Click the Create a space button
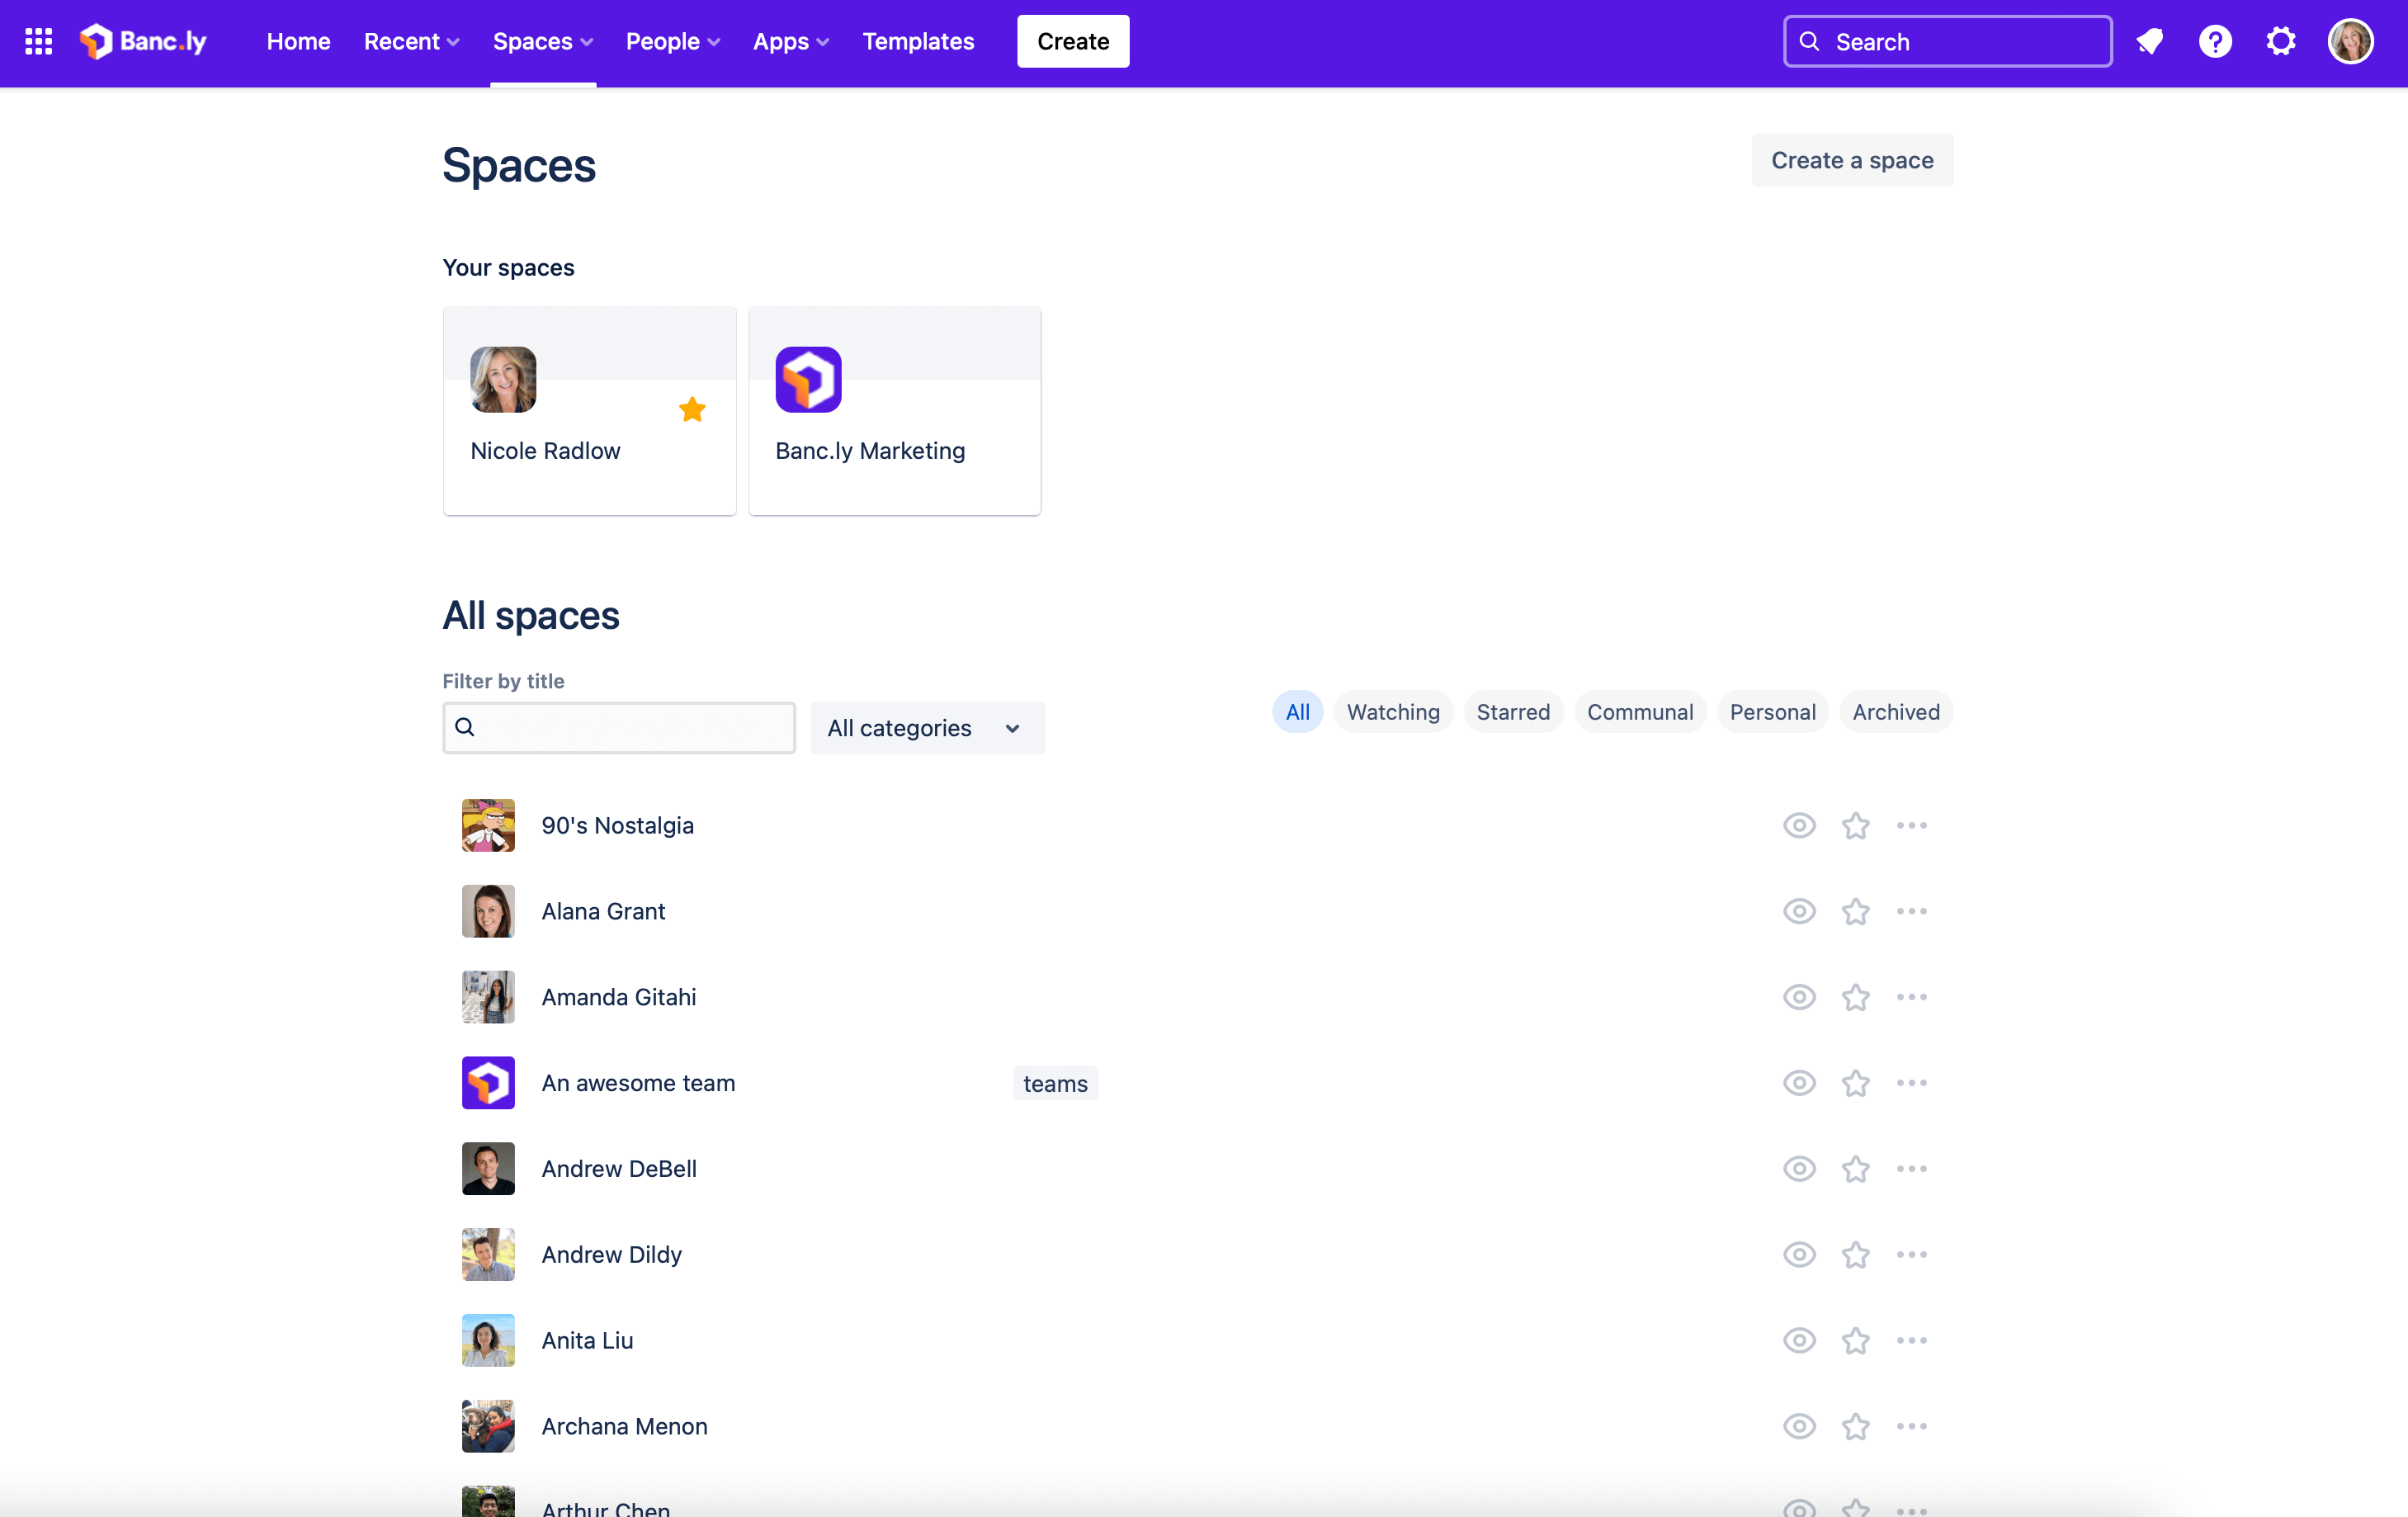This screenshot has height=1517, width=2408. pyautogui.click(x=1850, y=159)
